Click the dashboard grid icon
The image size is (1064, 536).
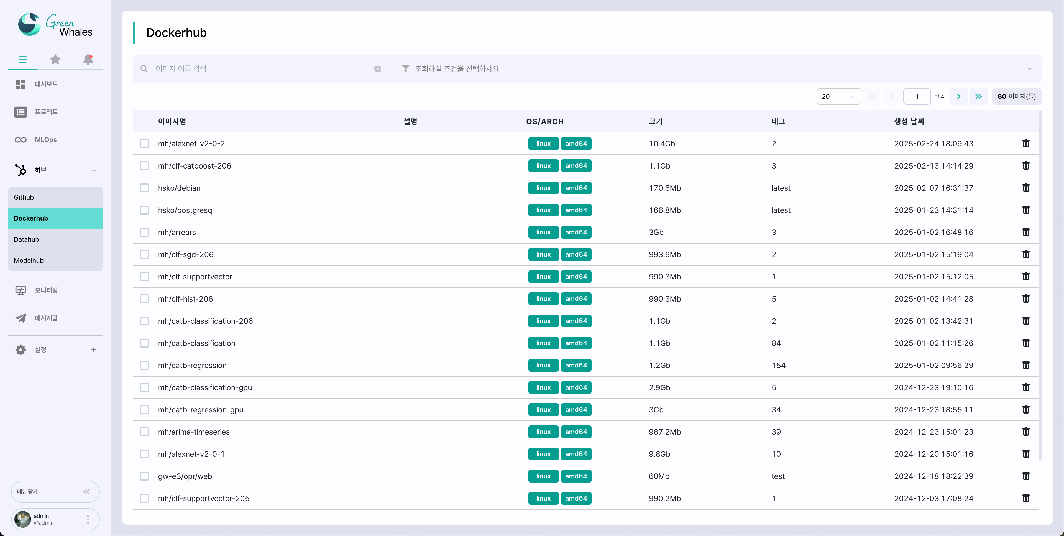coord(21,84)
